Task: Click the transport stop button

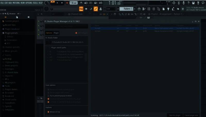Action: pyautogui.click(x=62, y=3)
